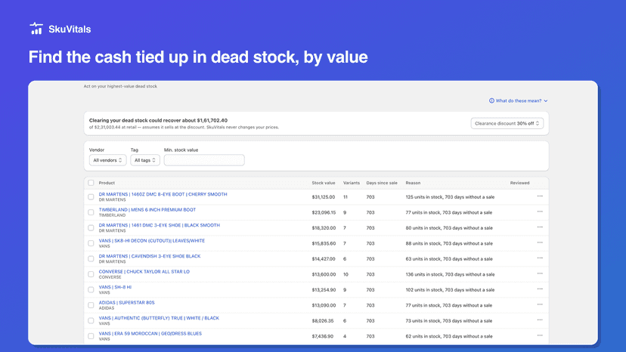Screen dimensions: 626x352
Task: Open the All tags dropdown
Action: click(145, 160)
